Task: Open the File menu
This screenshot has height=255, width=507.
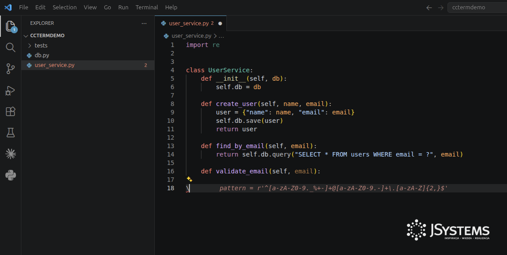Action: click(x=24, y=7)
